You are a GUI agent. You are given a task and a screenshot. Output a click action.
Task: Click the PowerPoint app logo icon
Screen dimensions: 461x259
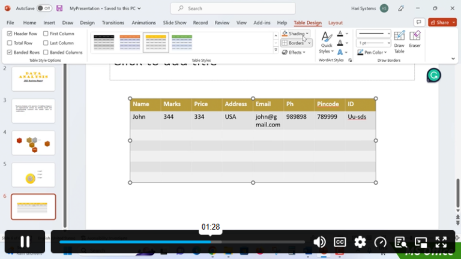point(7,8)
